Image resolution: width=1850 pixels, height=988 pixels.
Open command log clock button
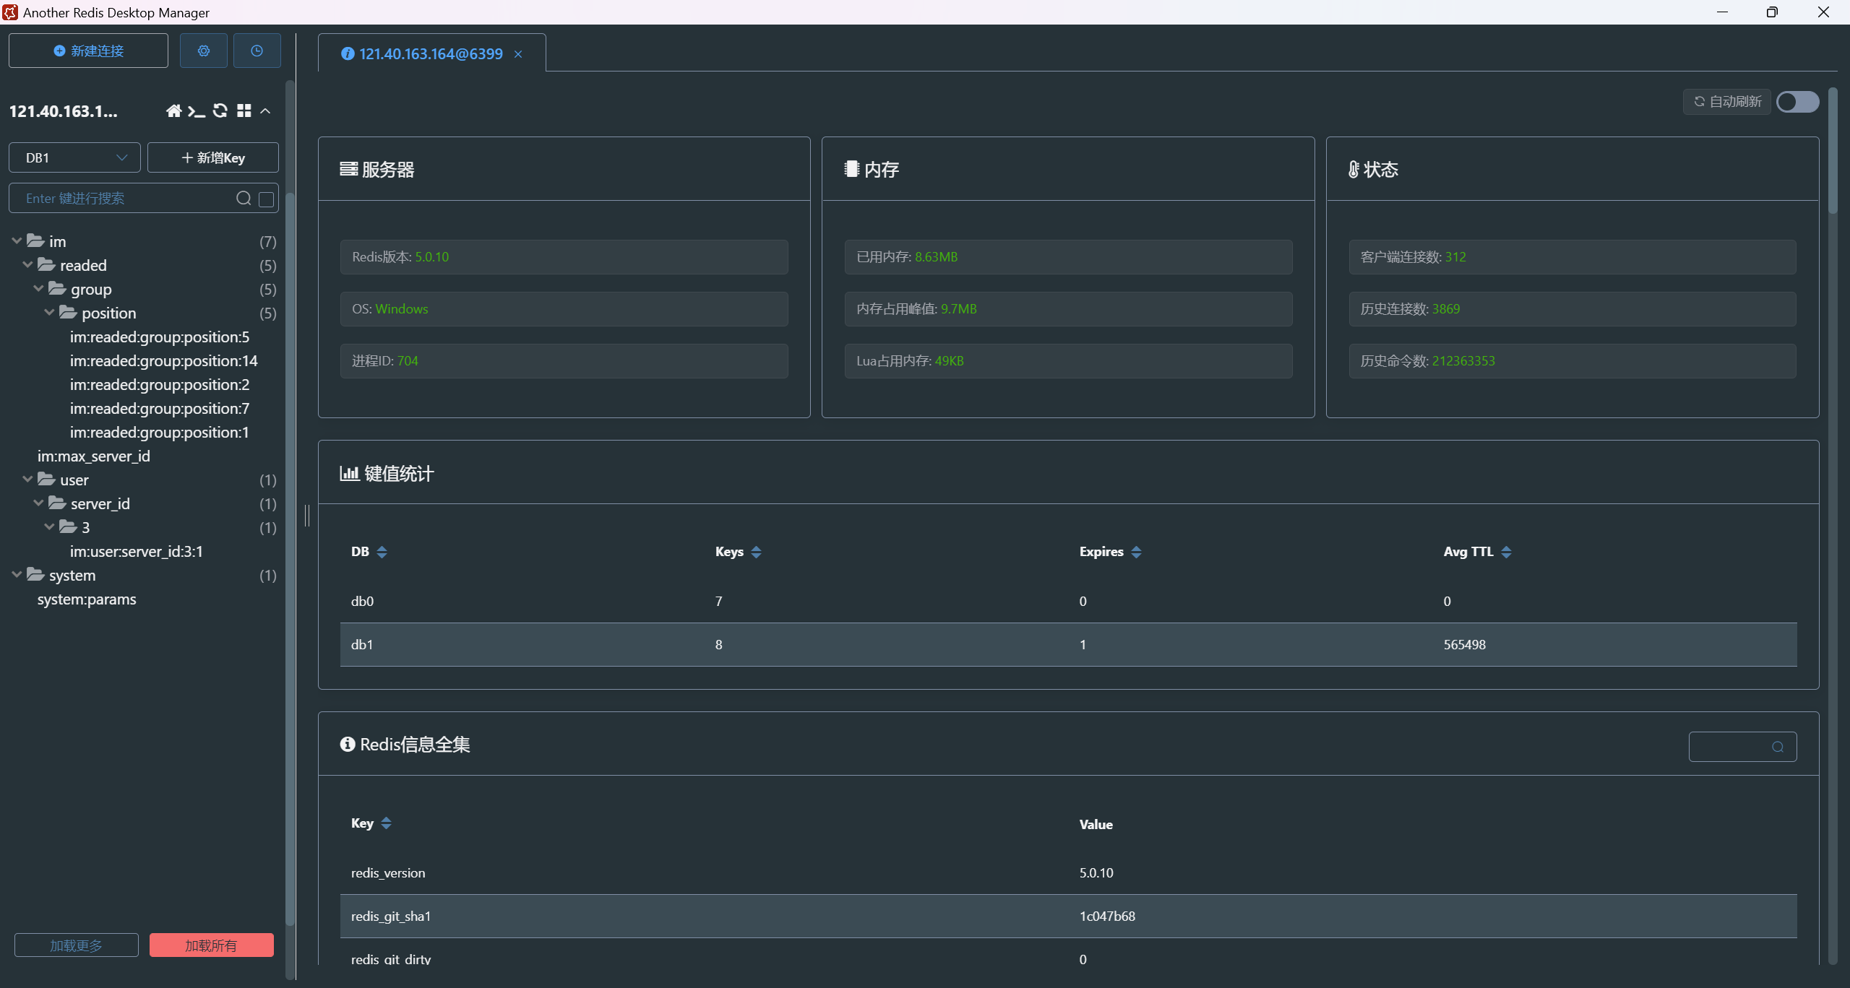[257, 51]
